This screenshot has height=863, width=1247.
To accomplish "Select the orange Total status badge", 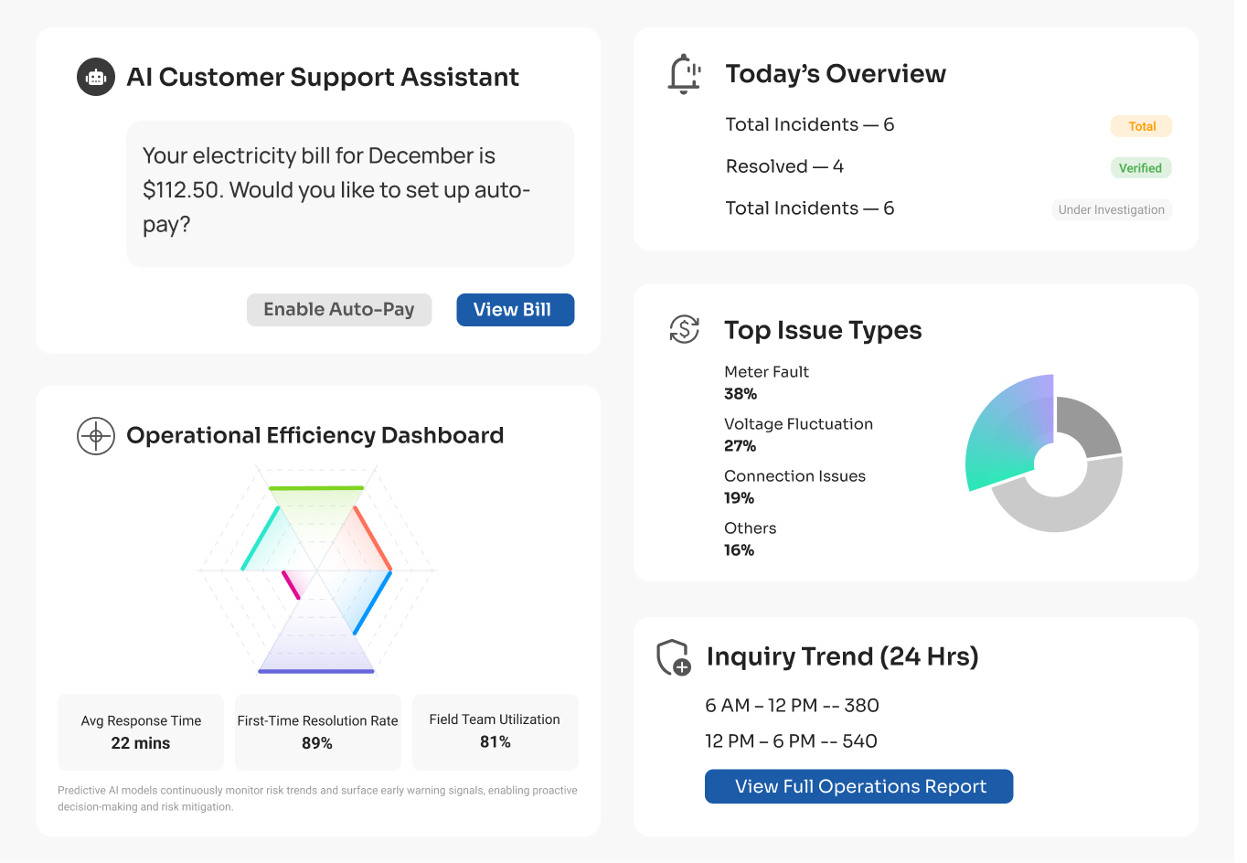I will (1141, 127).
